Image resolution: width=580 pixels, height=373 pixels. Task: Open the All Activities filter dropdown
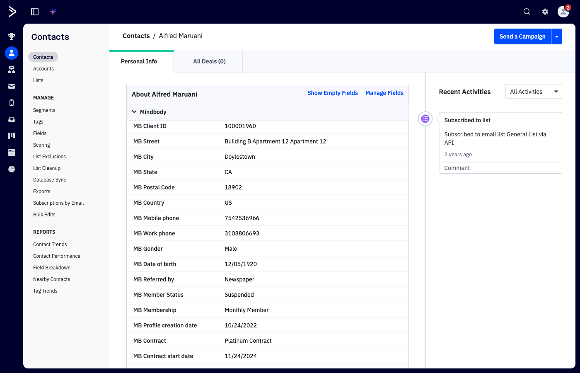click(x=533, y=91)
